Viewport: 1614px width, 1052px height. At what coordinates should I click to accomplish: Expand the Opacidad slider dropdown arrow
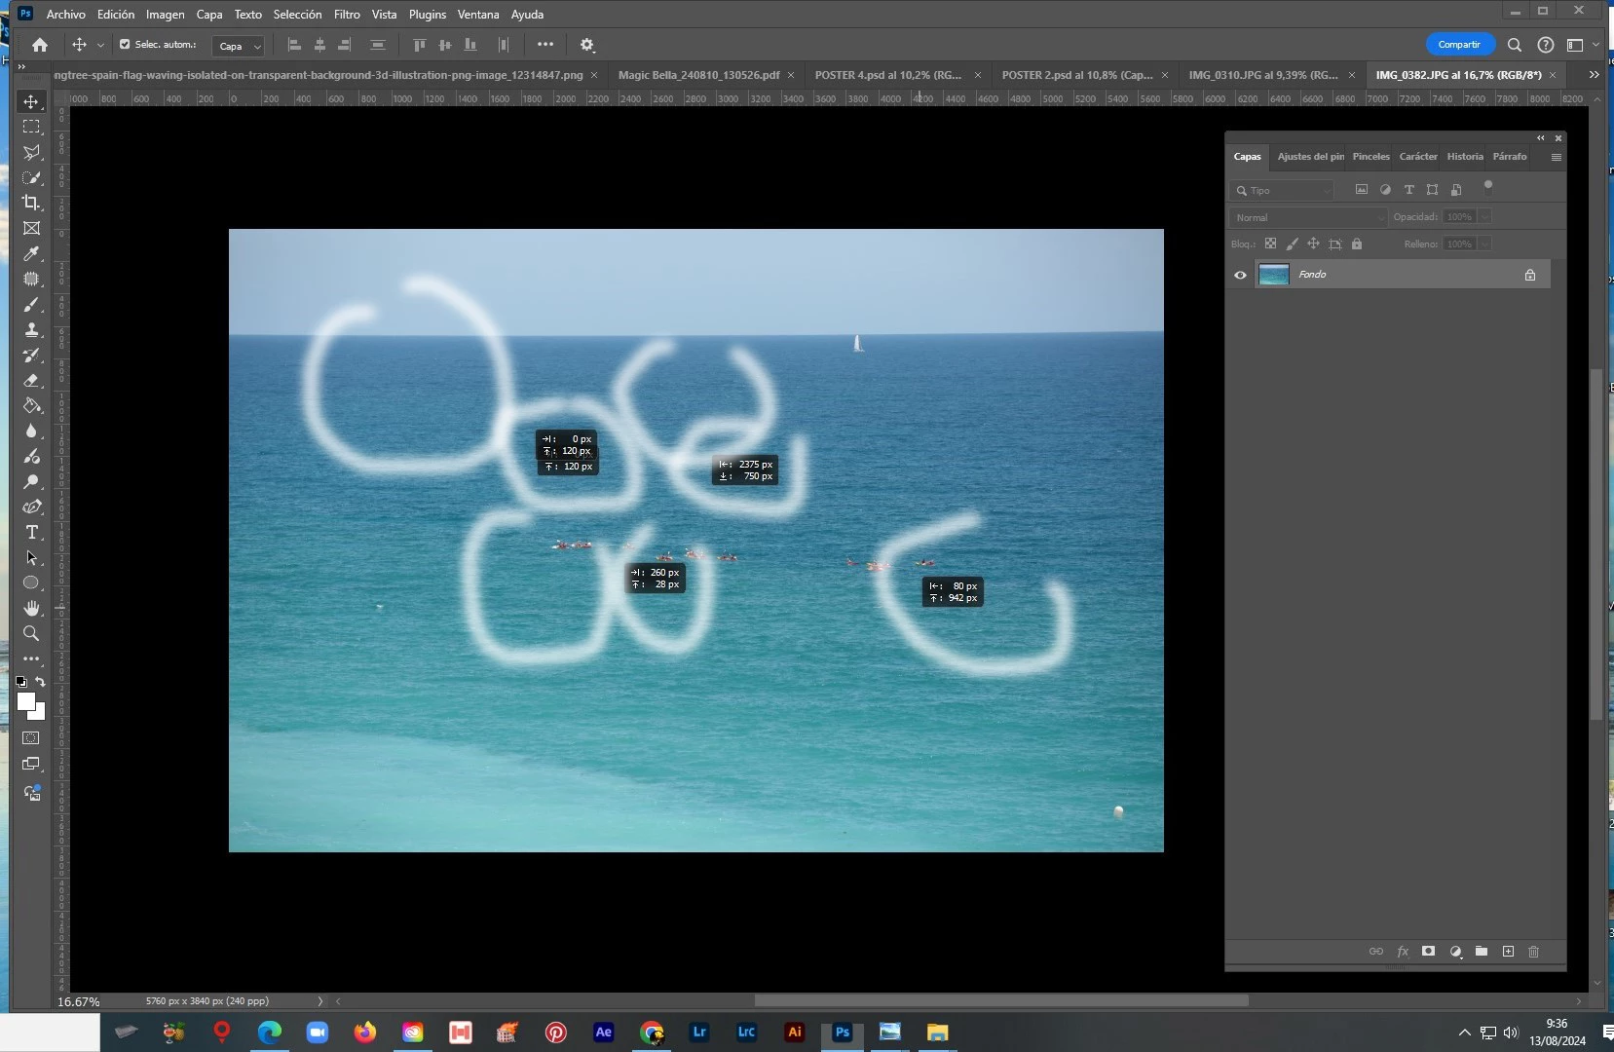point(1485,216)
